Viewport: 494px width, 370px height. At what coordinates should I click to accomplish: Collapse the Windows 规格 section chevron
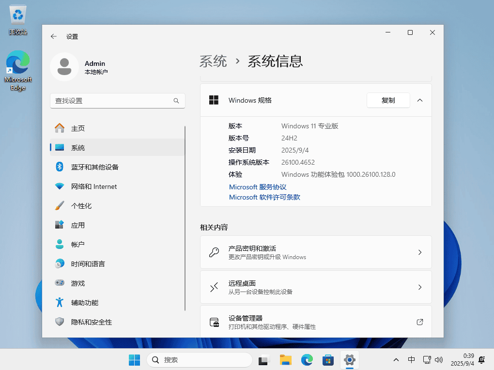click(420, 100)
